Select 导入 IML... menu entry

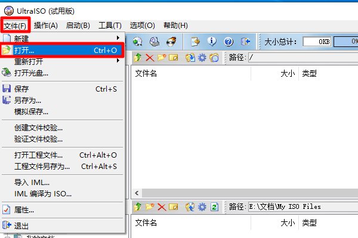click(x=62, y=183)
